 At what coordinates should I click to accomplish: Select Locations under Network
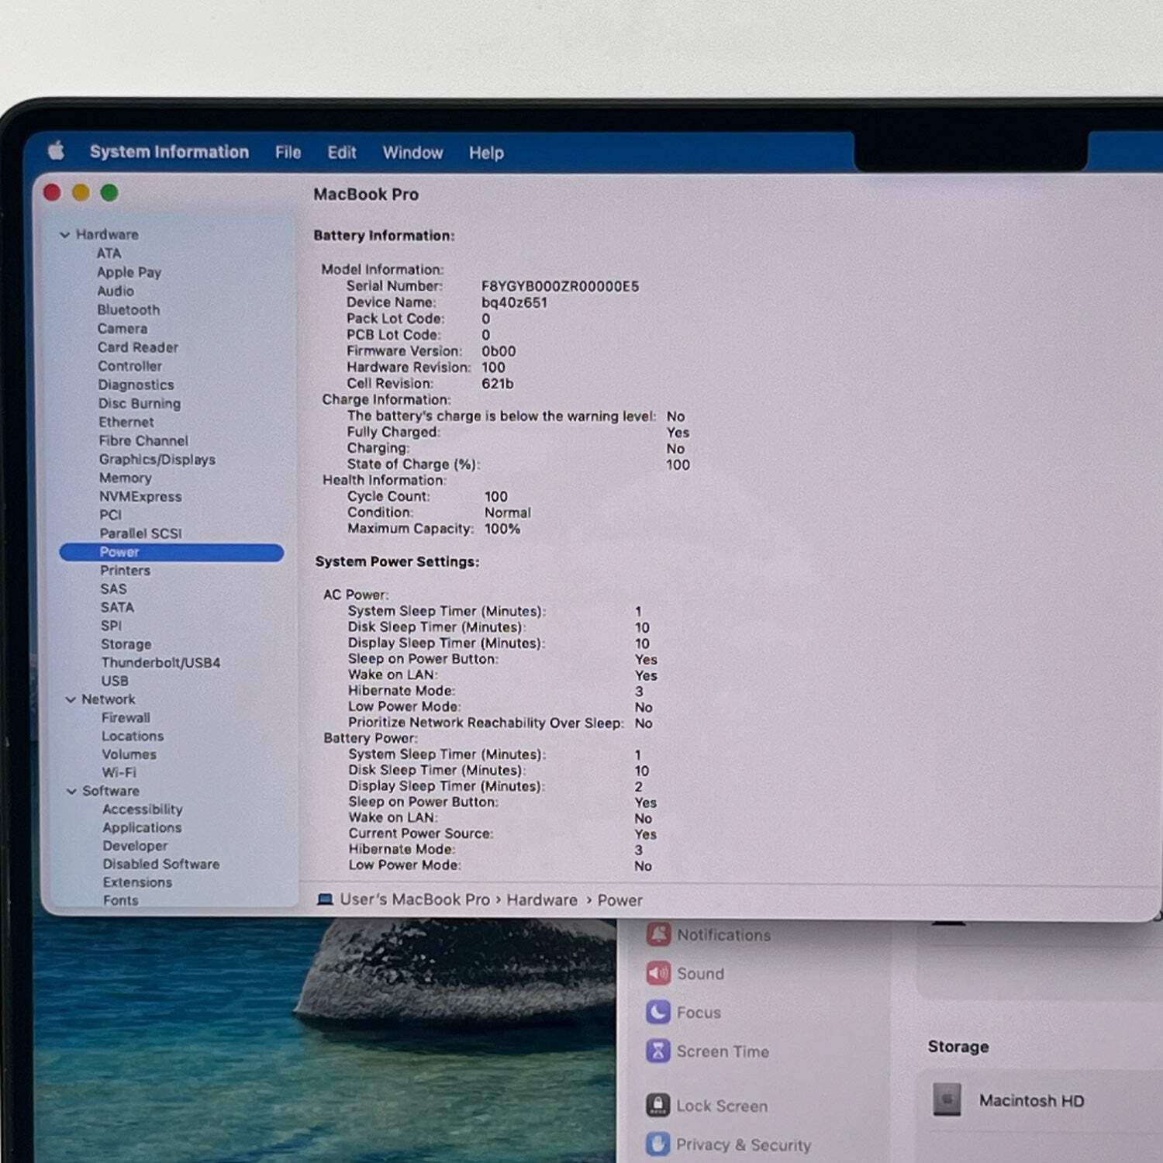point(133,736)
